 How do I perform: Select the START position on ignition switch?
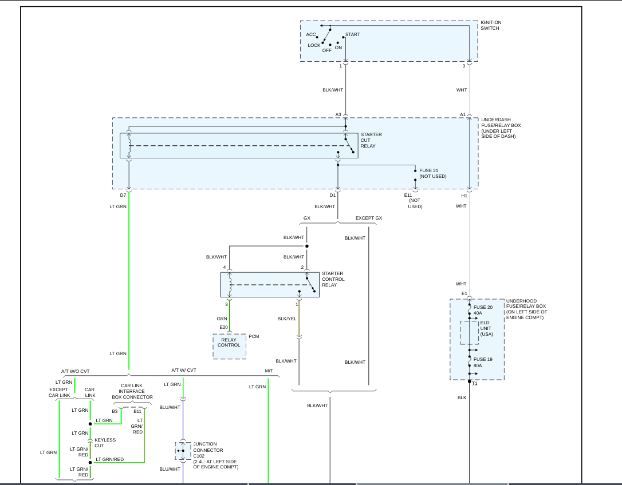click(x=352, y=34)
